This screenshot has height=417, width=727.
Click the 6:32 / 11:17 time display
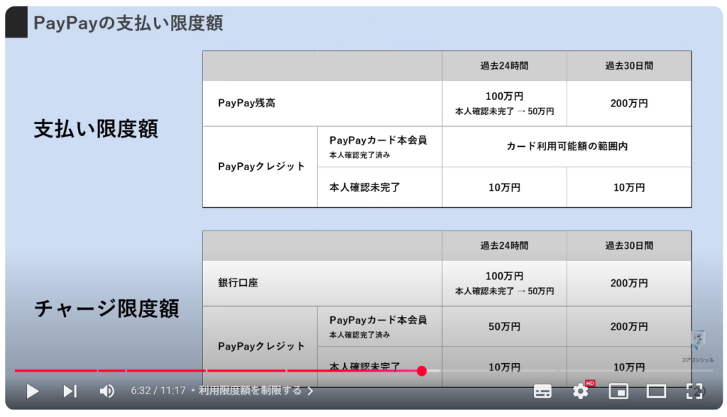[158, 391]
